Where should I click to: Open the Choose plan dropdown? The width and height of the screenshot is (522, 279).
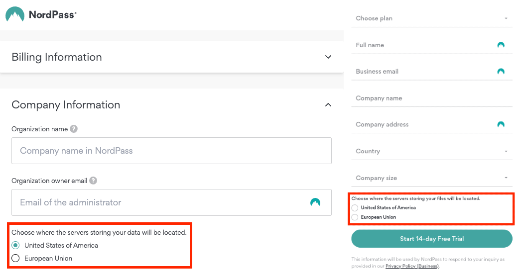[432, 18]
